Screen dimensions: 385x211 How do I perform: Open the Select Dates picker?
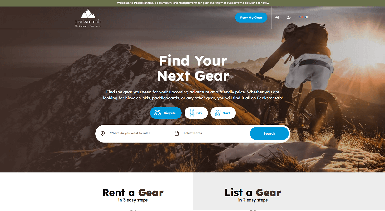point(215,133)
